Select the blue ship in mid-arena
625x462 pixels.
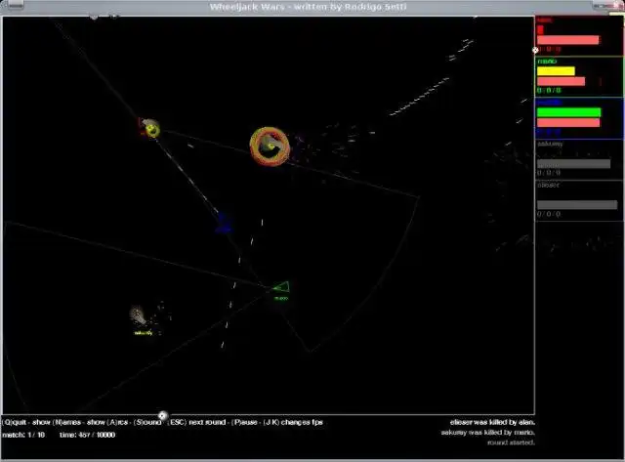pyautogui.click(x=224, y=224)
